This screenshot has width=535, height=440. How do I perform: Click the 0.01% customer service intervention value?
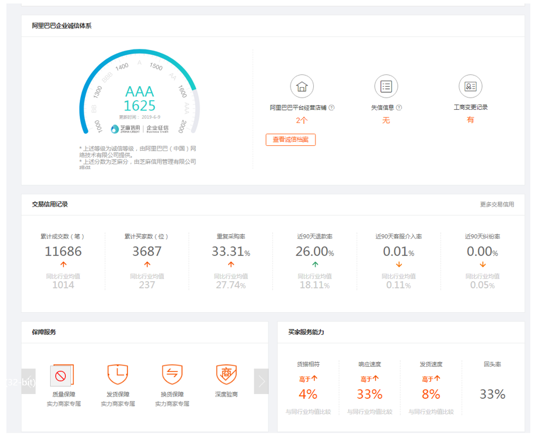(x=399, y=251)
